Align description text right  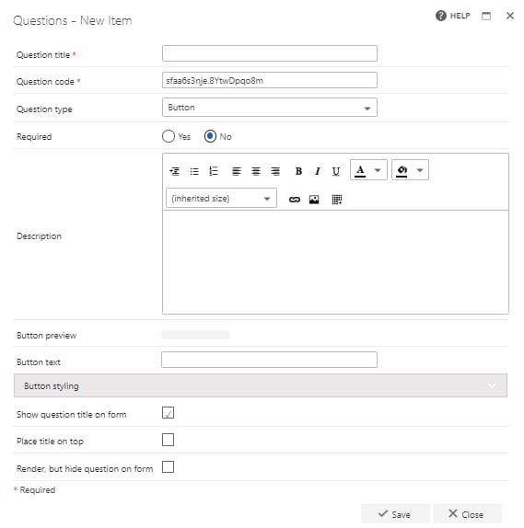click(275, 171)
